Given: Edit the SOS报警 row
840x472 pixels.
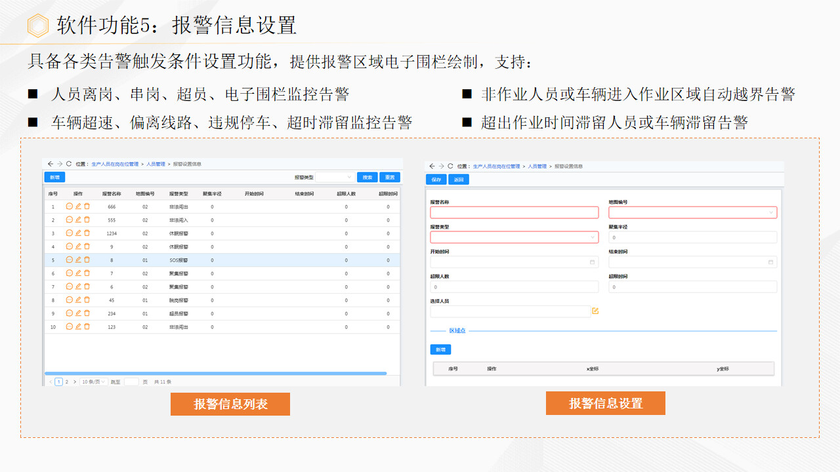Looking at the screenshot, I should pyautogui.click(x=78, y=260).
